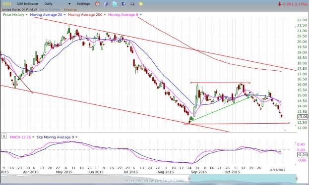The height and width of the screenshot is (185, 309).
Task: Open the Daily interval dropdown
Action: (x=58, y=4)
